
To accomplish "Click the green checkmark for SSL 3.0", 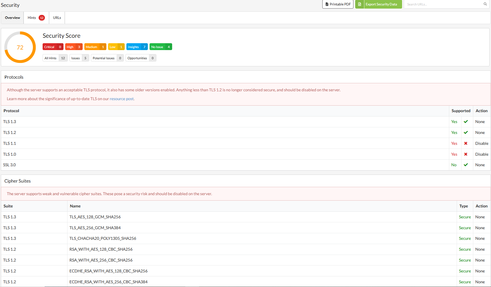I will (466, 165).
